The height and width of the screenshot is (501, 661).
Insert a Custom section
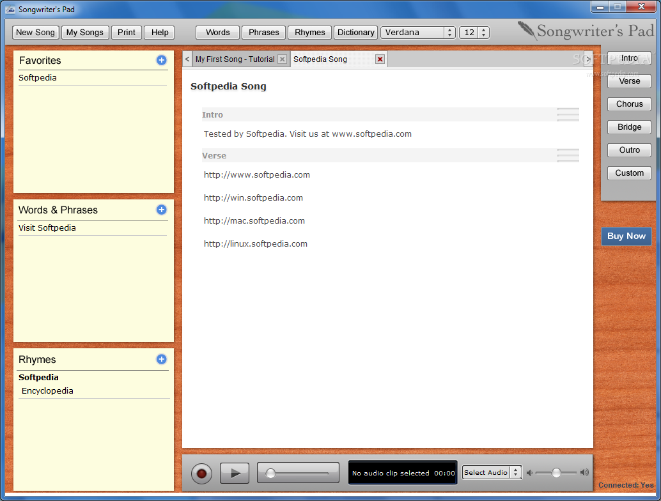pos(630,173)
